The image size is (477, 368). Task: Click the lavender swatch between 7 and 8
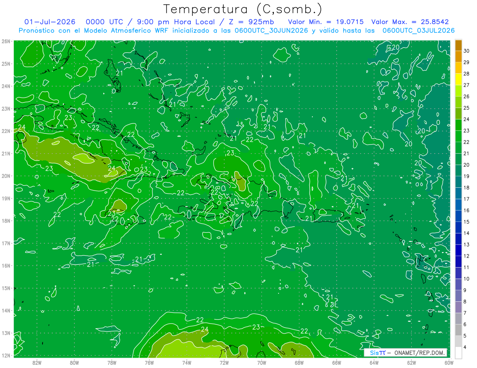pos(458,307)
